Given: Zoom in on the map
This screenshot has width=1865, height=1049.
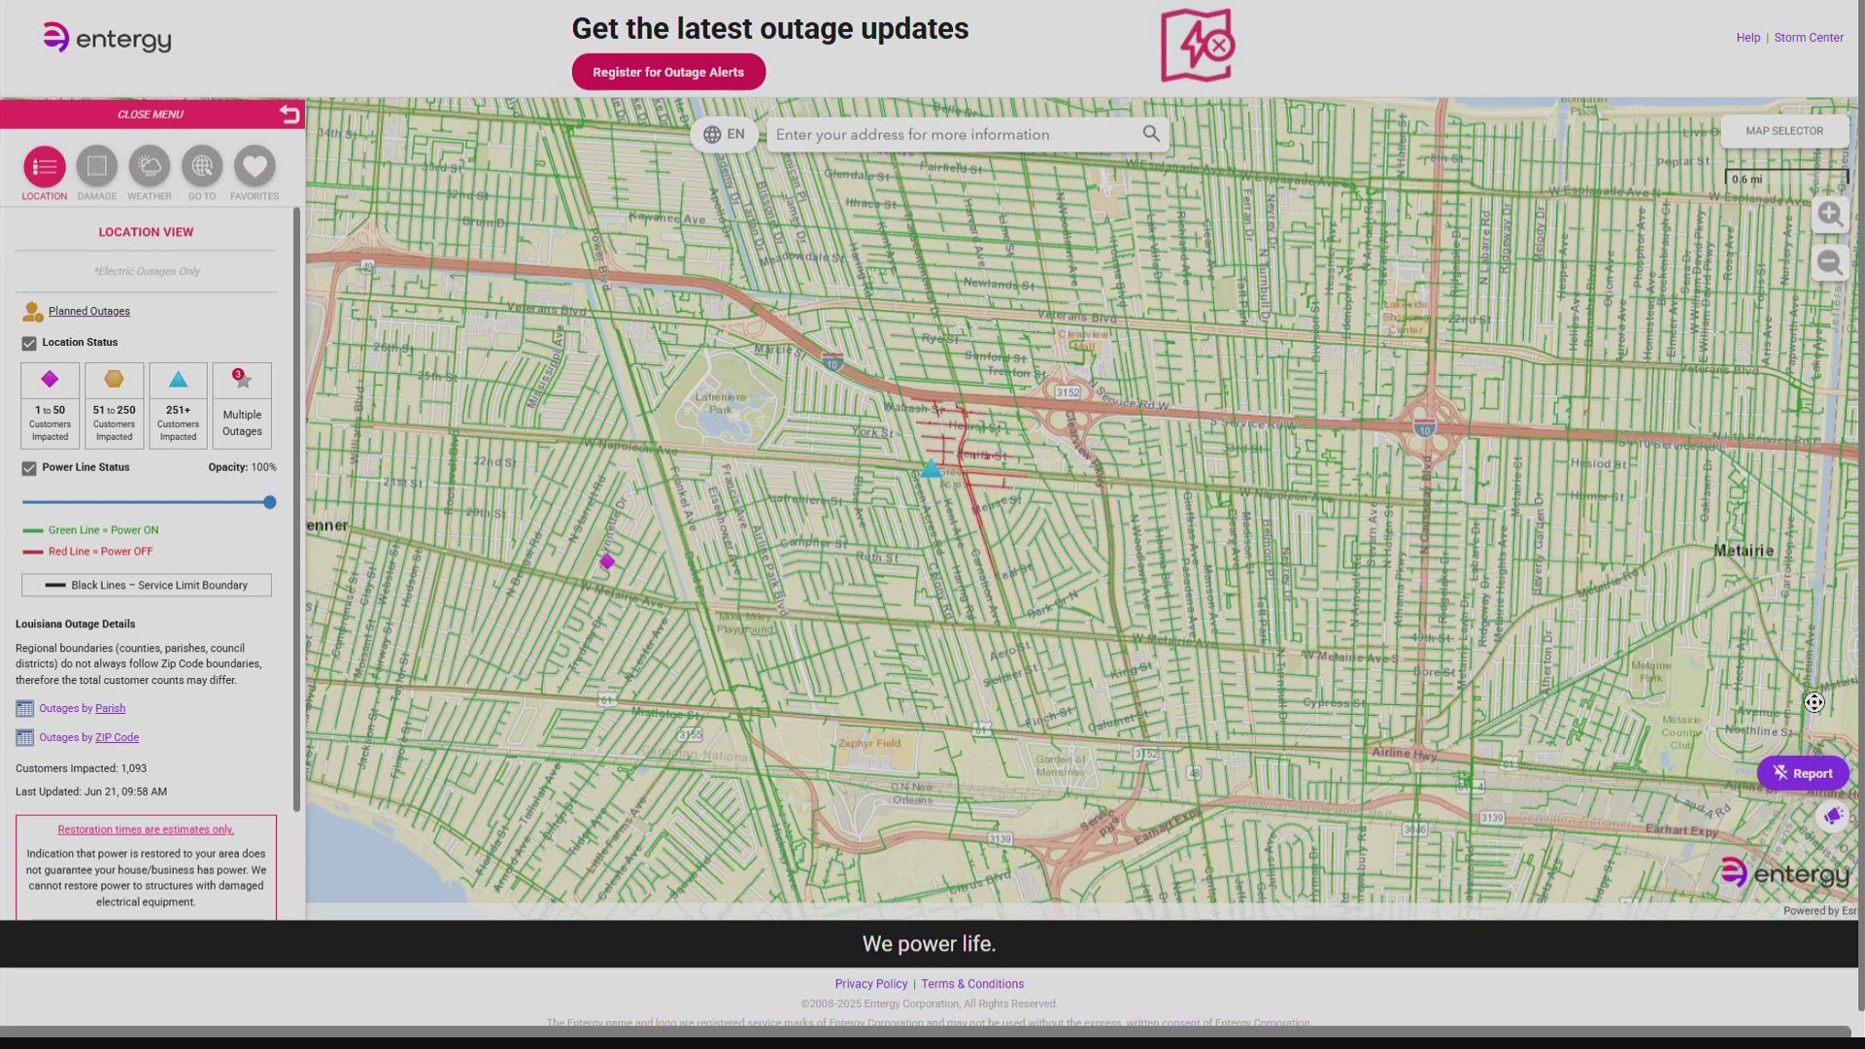Looking at the screenshot, I should (1830, 215).
